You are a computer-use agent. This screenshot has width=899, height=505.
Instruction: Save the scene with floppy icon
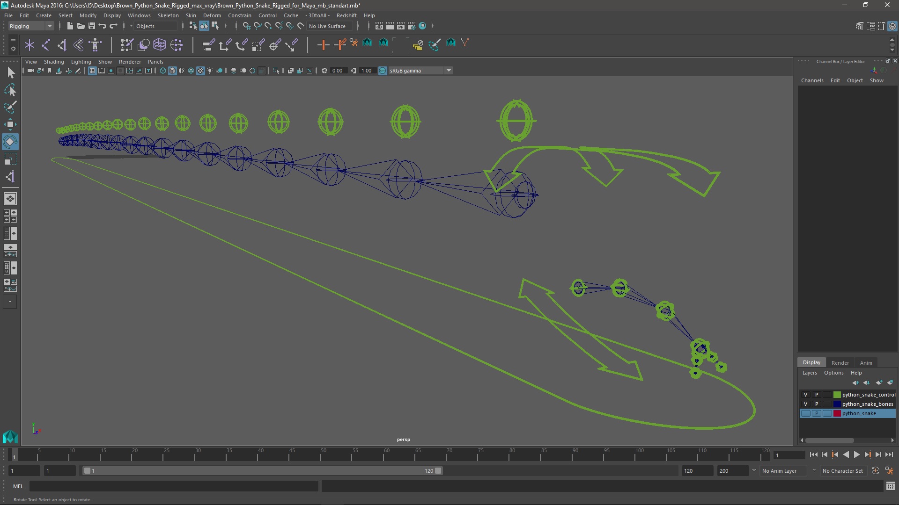(92, 26)
